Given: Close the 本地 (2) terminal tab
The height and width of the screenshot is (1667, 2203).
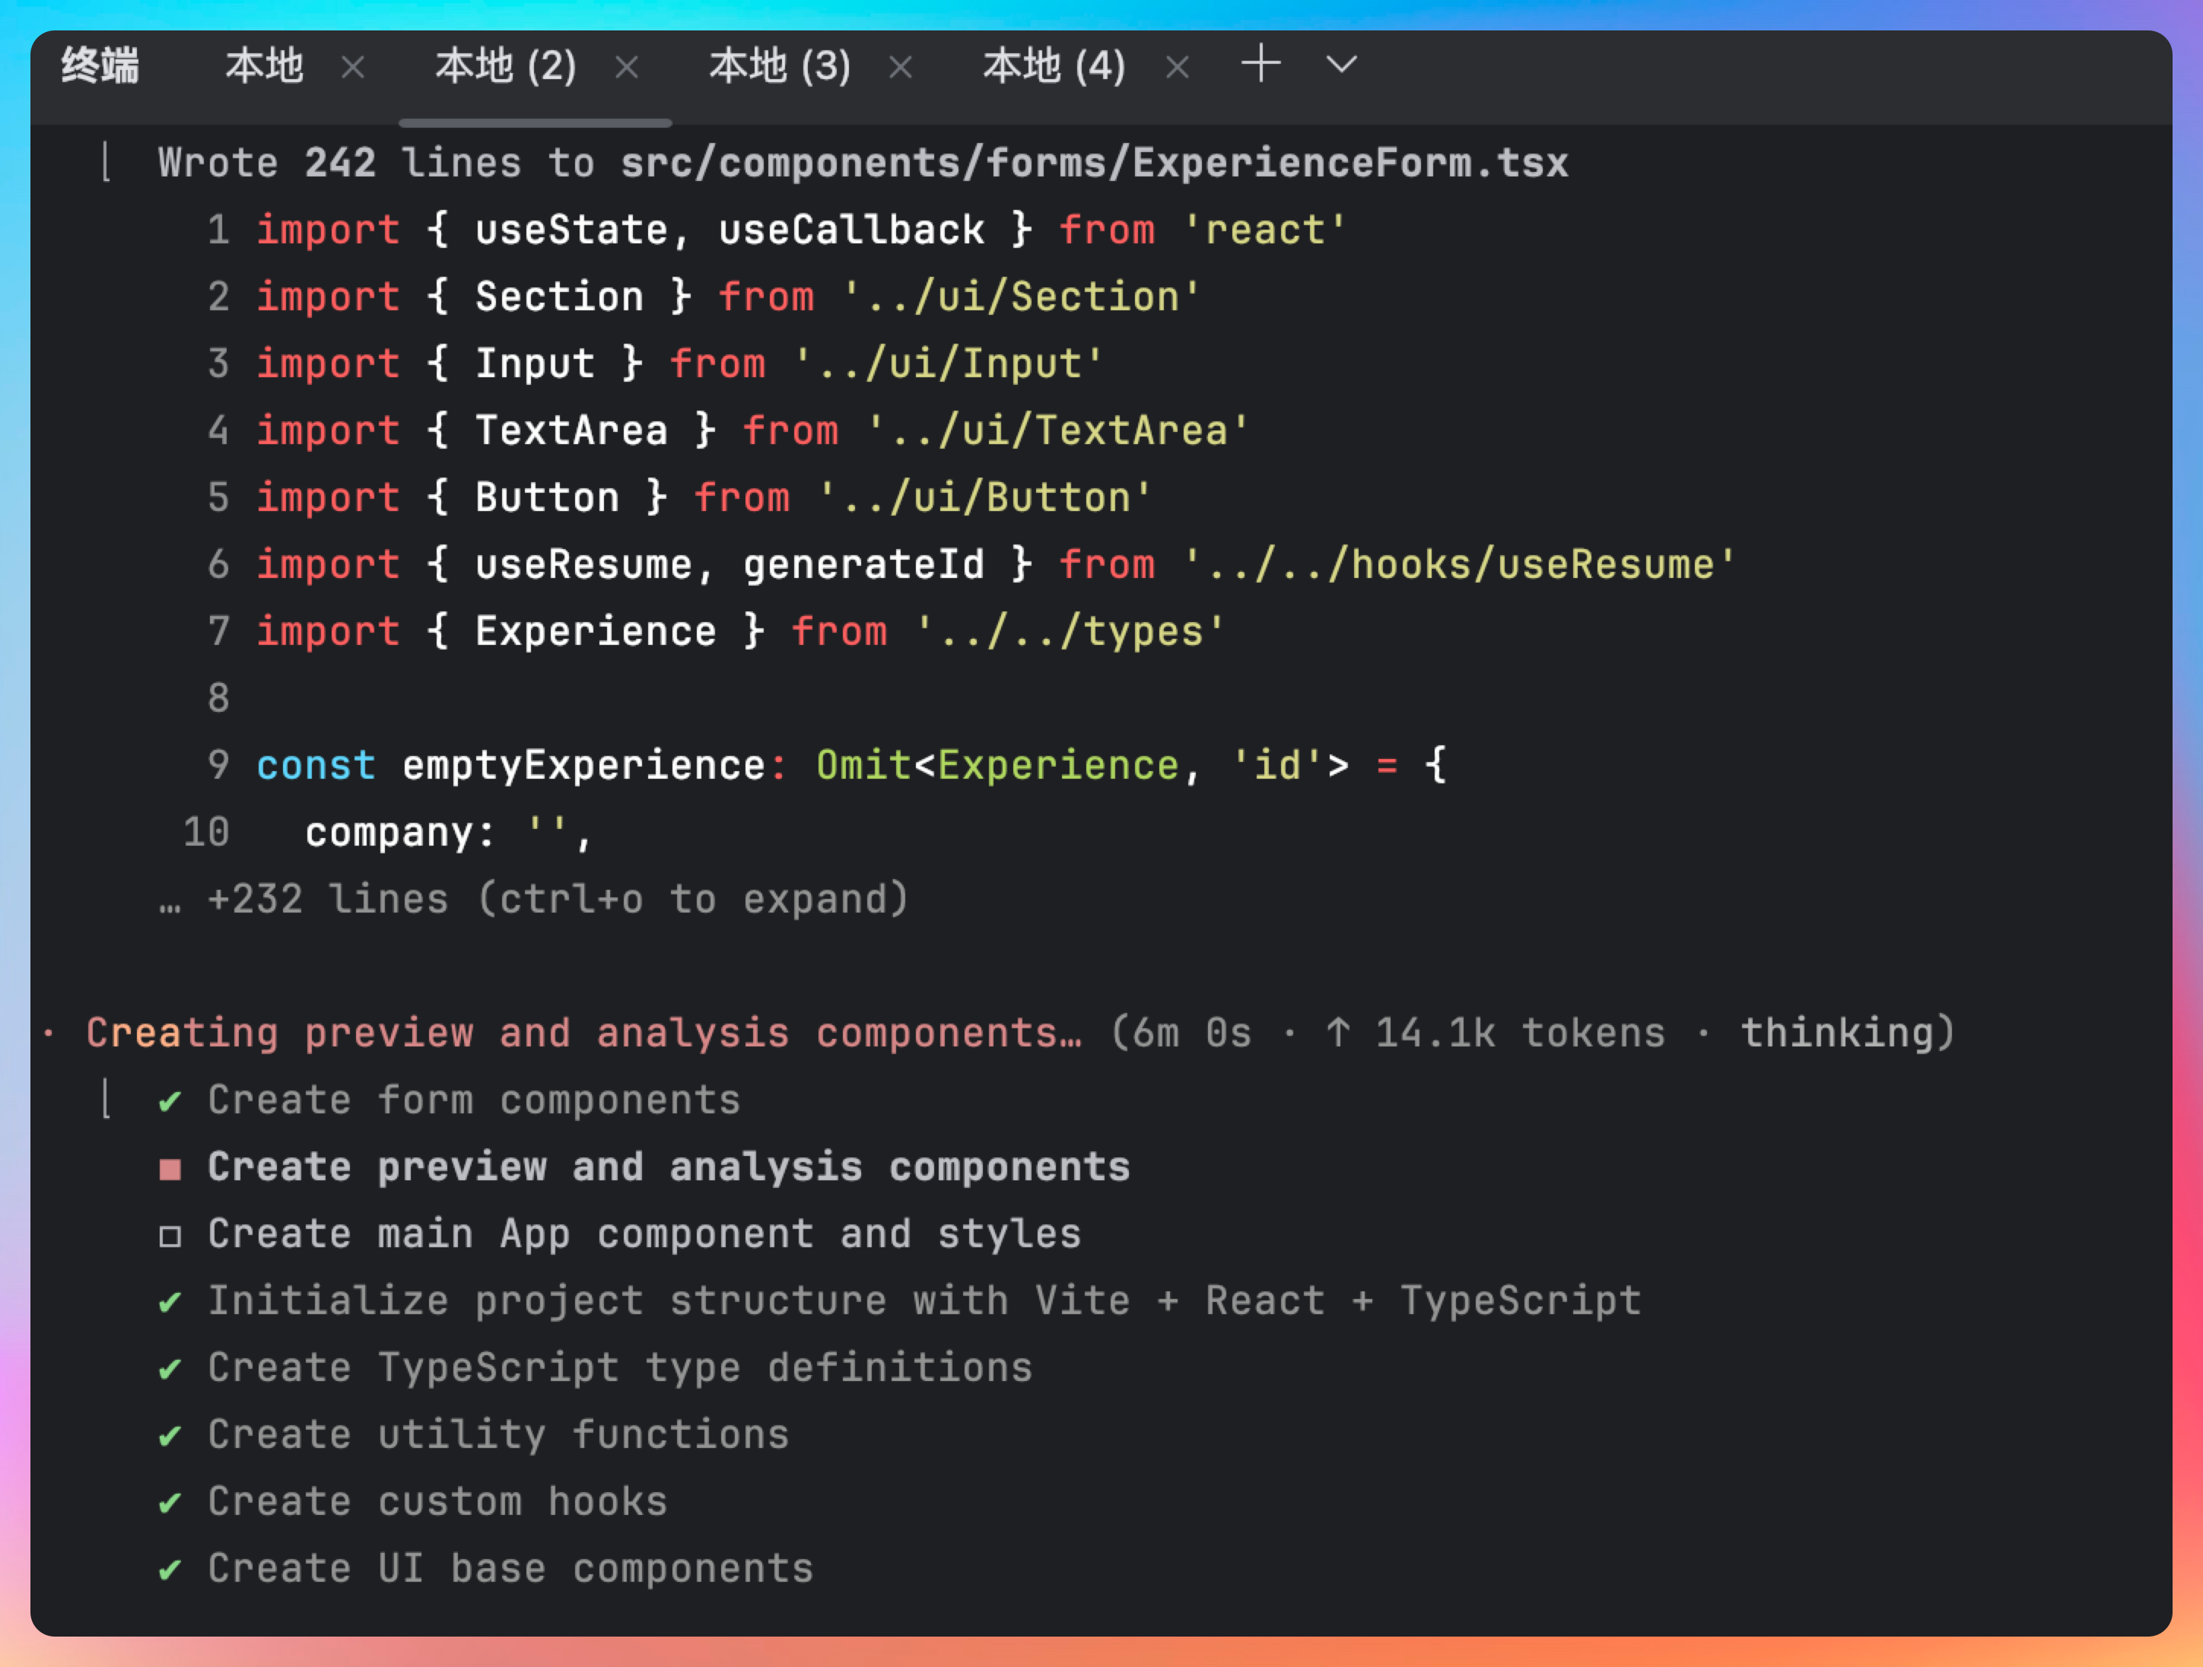Looking at the screenshot, I should pyautogui.click(x=627, y=68).
